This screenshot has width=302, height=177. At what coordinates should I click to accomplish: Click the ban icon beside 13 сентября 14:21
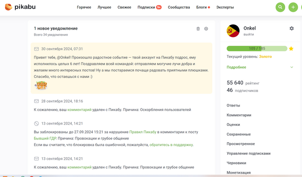[36, 123]
